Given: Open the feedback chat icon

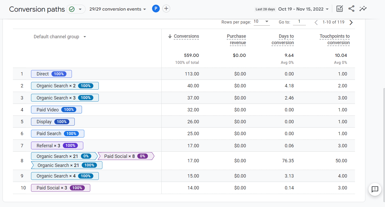Looking at the screenshot, I should coord(375,189).
